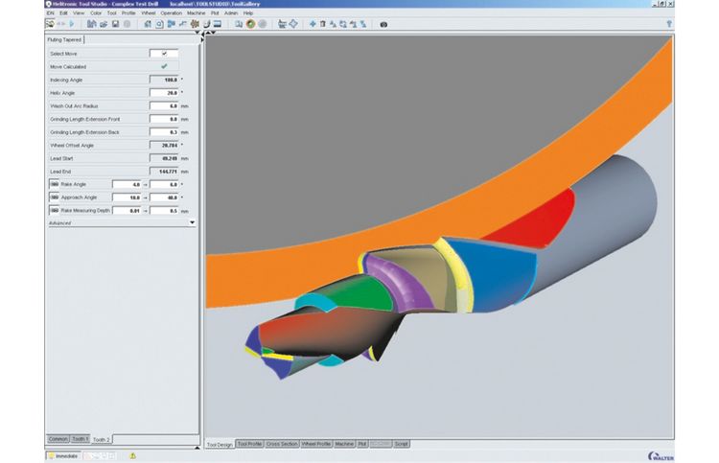
Task: Open the Profile menu
Action: coord(128,13)
